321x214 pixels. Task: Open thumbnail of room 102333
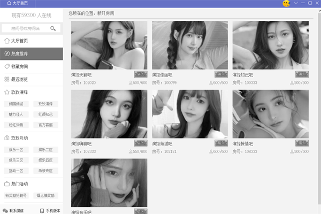109,114
